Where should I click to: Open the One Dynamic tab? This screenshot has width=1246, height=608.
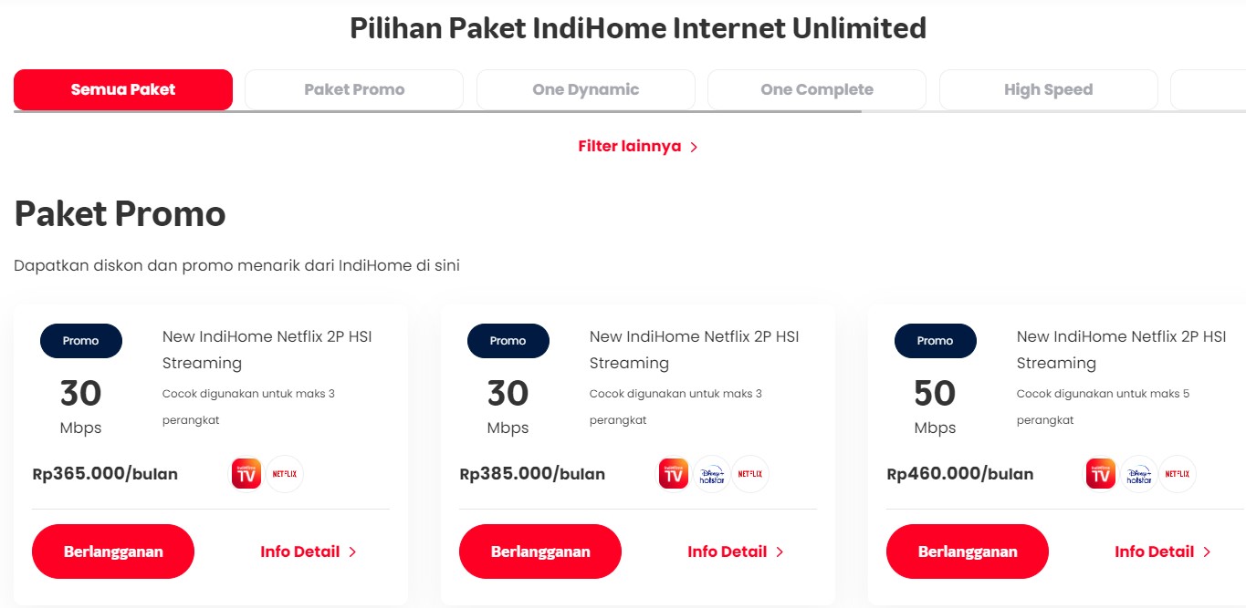pyautogui.click(x=585, y=88)
